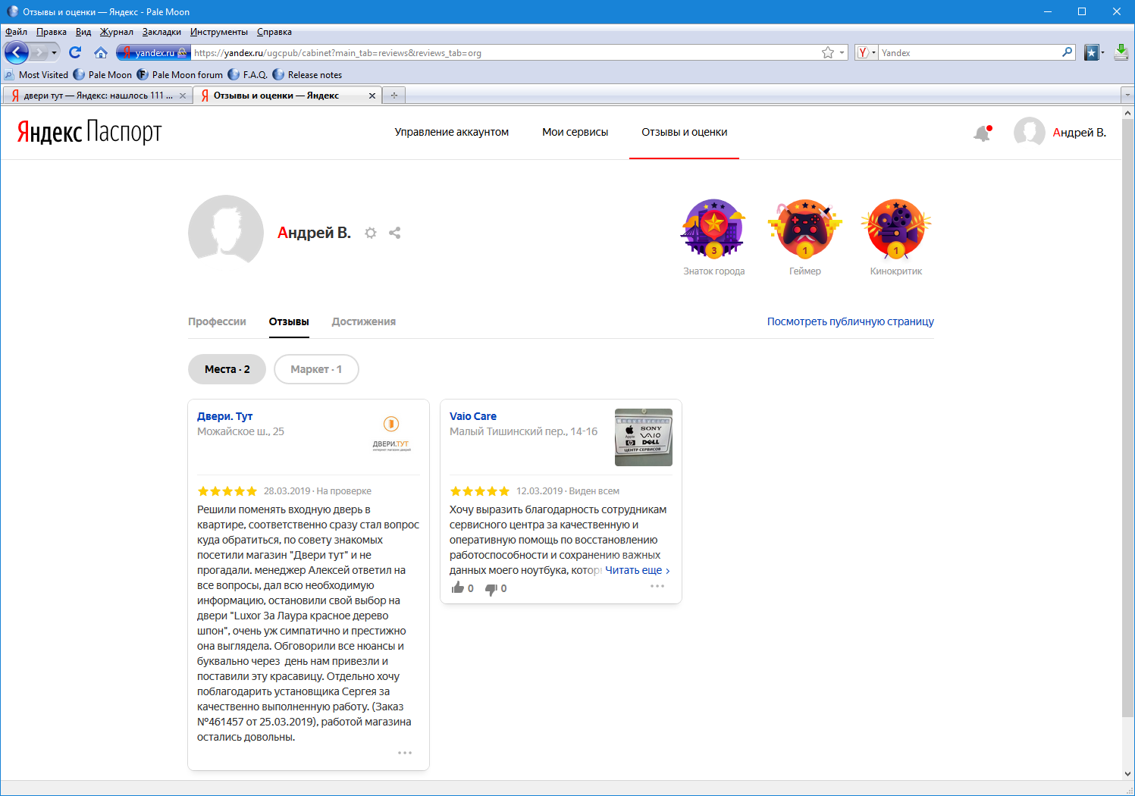
Task: Open the Правка menu
Action: (52, 32)
